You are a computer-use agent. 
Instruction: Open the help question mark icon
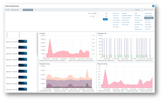(x=150, y=6)
